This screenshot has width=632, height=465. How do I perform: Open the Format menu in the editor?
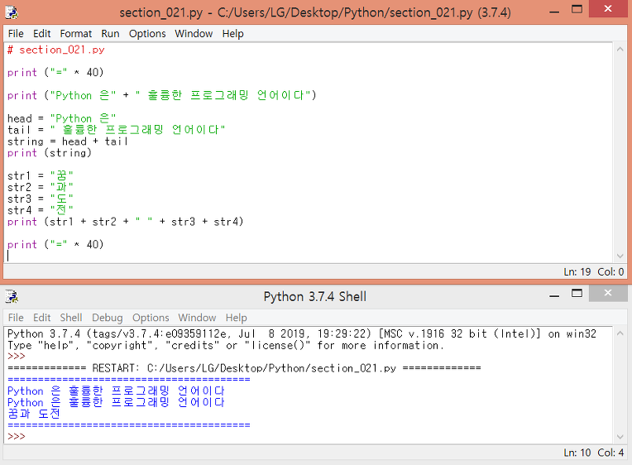pyautogui.click(x=76, y=33)
